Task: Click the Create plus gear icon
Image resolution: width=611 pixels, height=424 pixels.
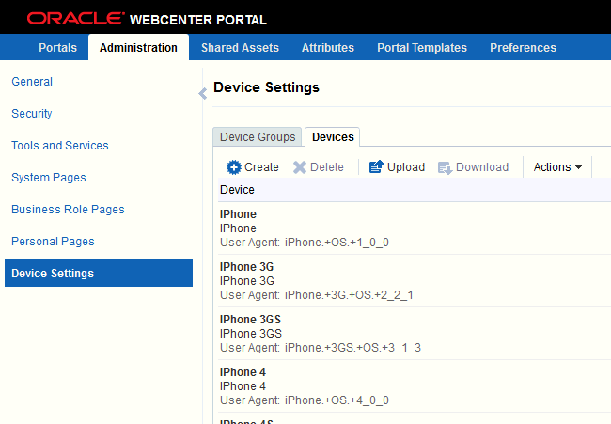Action: tap(234, 167)
